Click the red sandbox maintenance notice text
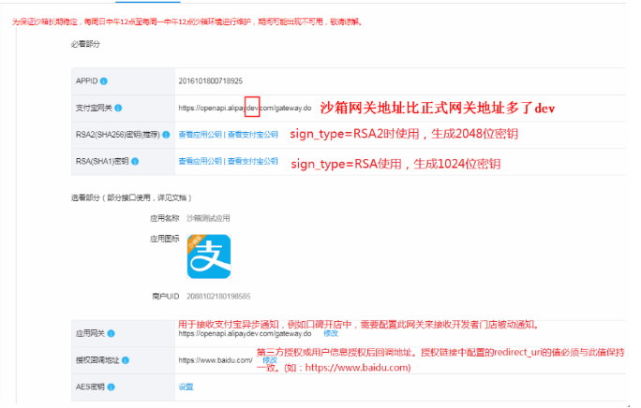This screenshot has height=408, width=641. [x=187, y=22]
